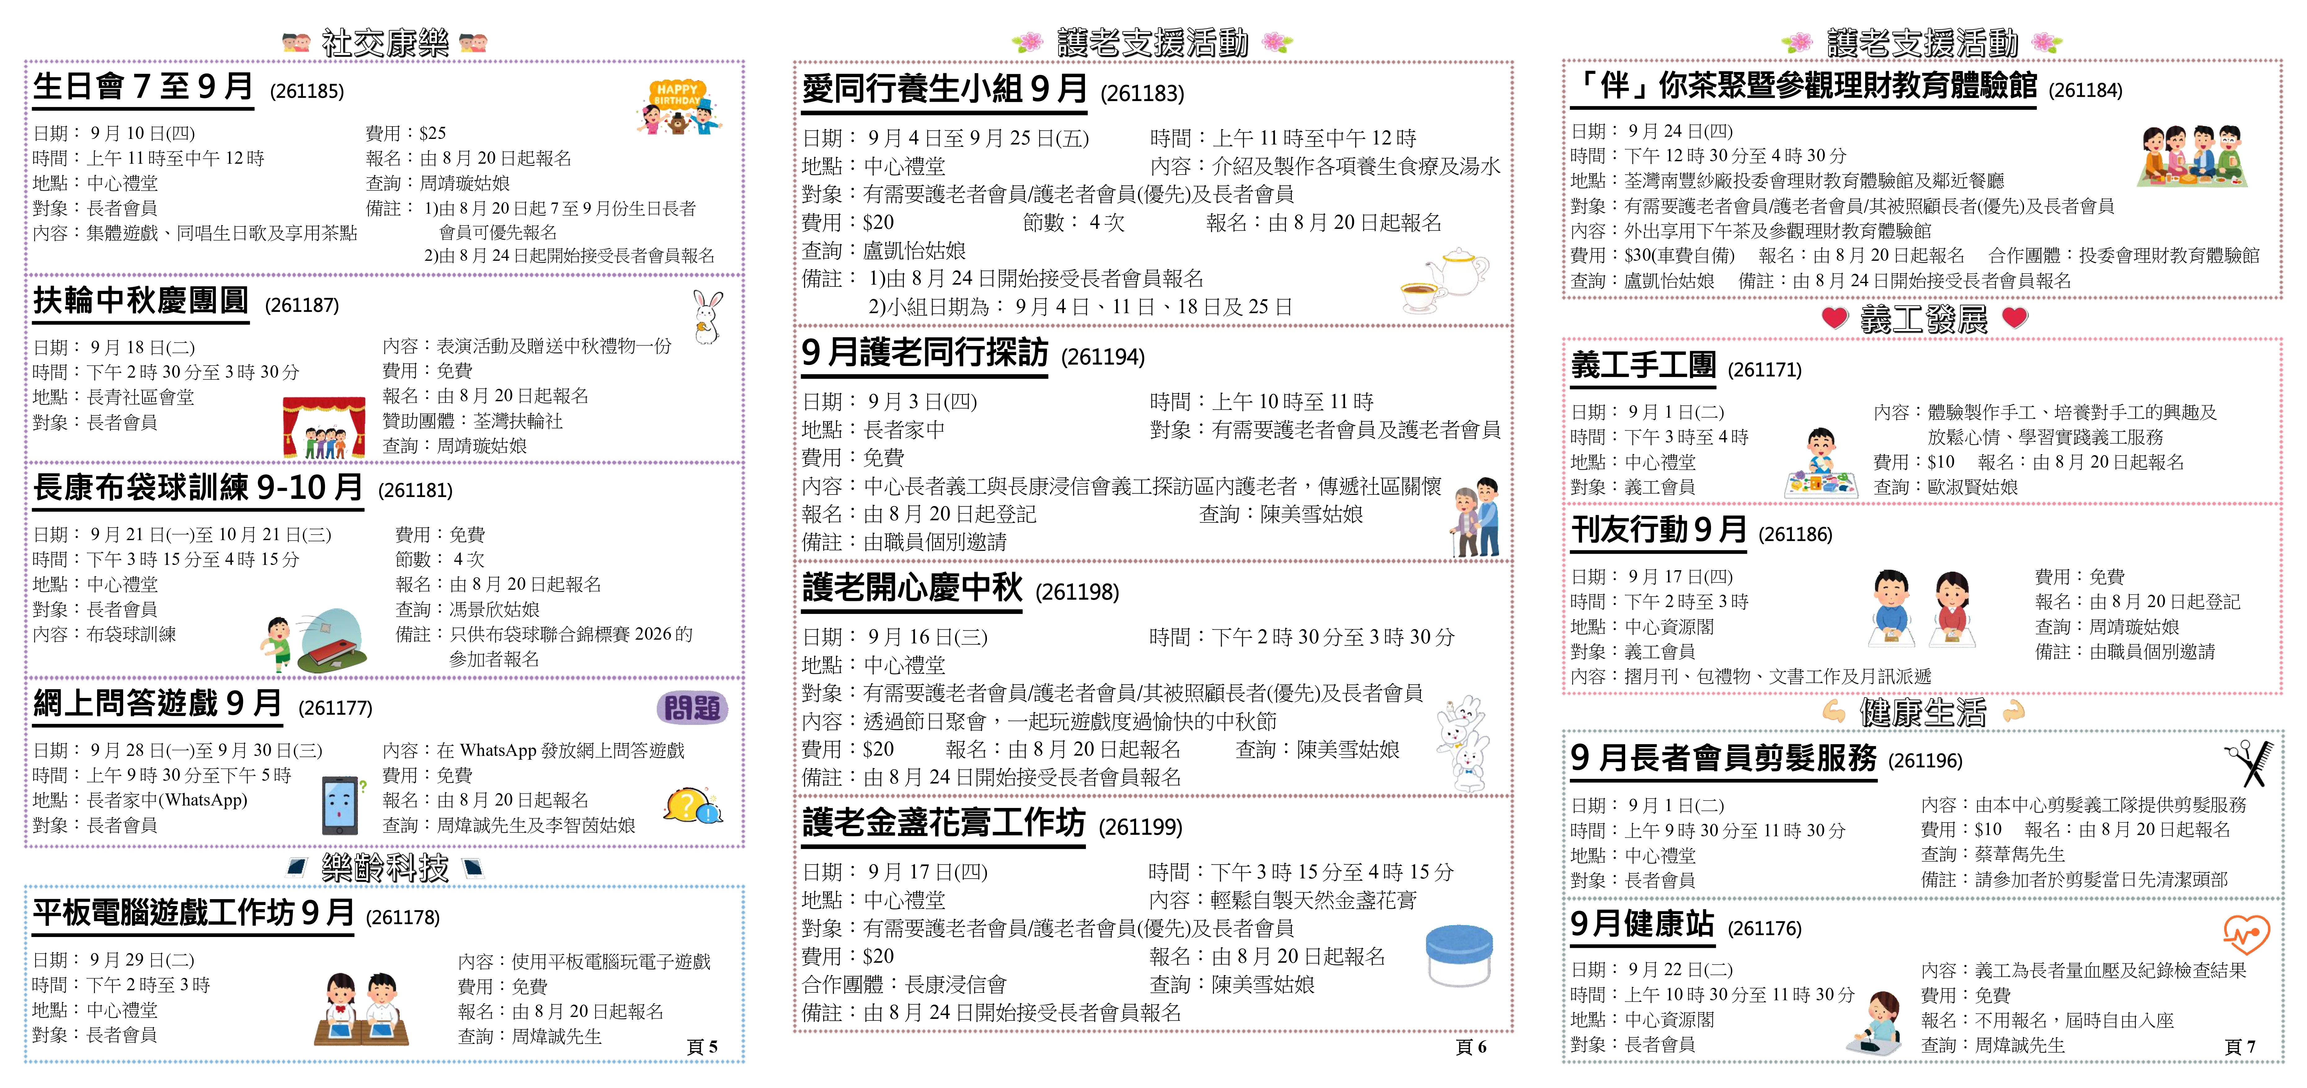Select the blue-lidded ointment jar illustration
Screen dimensions: 2307x1088
(x=1459, y=956)
